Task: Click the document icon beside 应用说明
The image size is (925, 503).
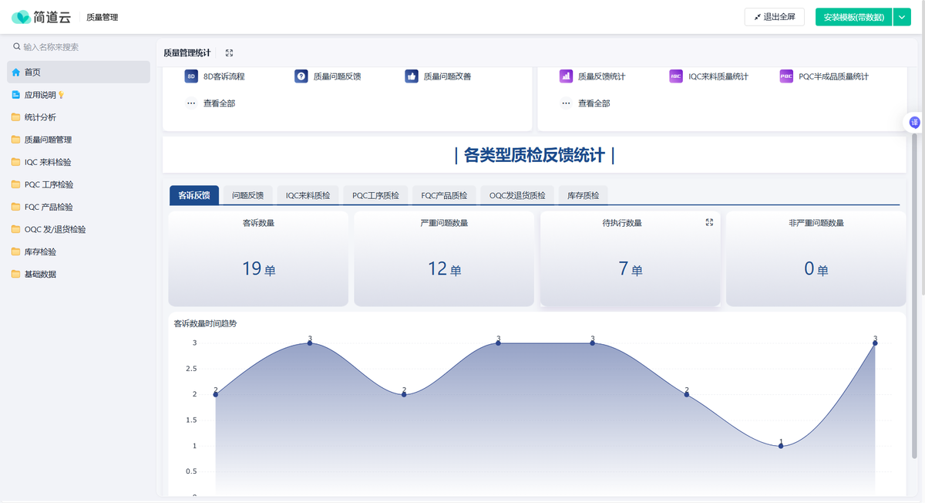Action: (x=16, y=95)
